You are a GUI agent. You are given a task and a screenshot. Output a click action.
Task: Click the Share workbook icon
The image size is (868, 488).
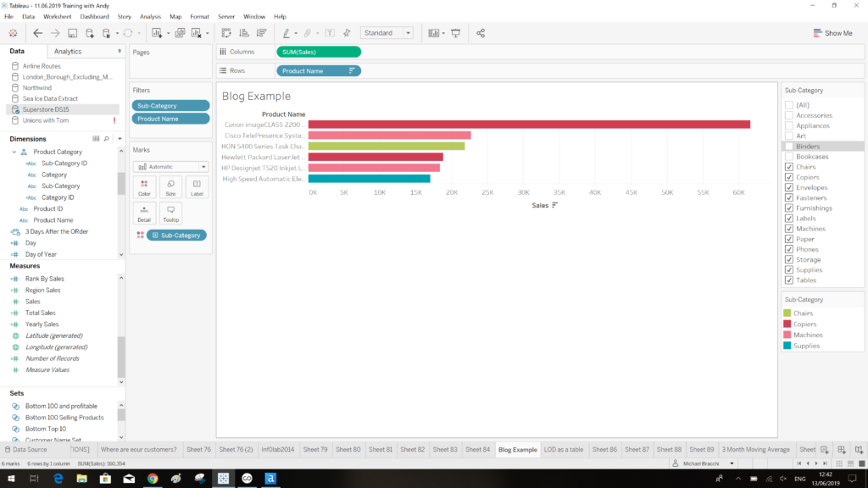coord(481,33)
